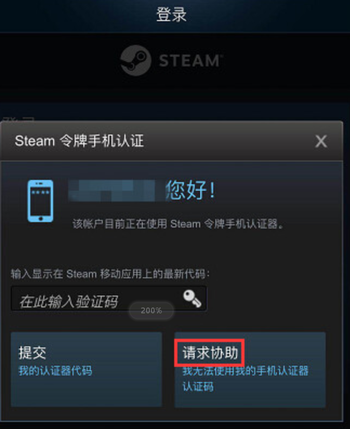Select 我无法使用我的手机认证器认证码 link text

pyautogui.click(x=246, y=378)
